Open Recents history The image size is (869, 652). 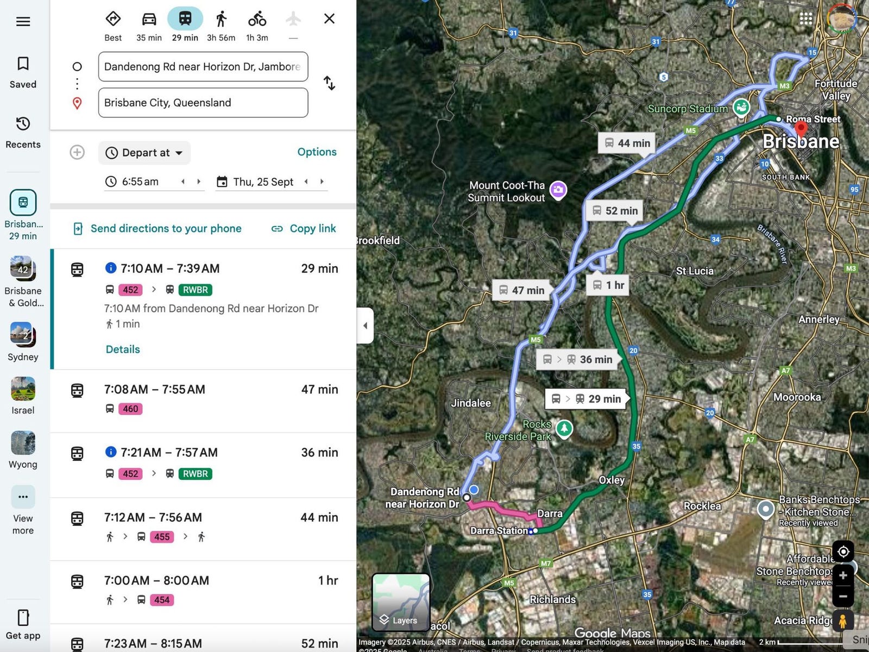pos(23,132)
